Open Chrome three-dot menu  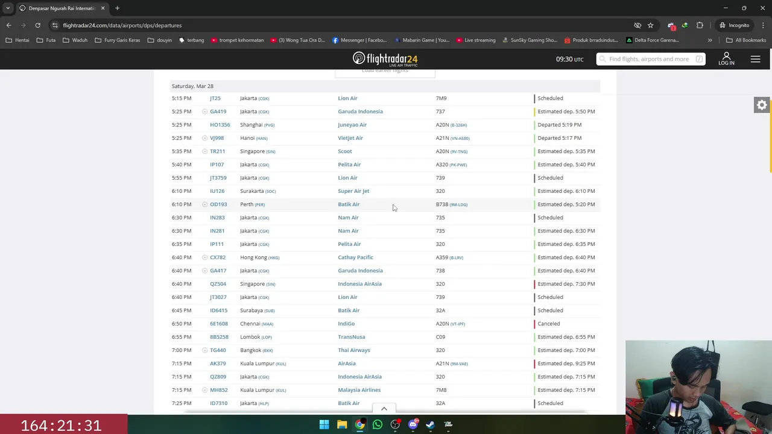point(762,25)
